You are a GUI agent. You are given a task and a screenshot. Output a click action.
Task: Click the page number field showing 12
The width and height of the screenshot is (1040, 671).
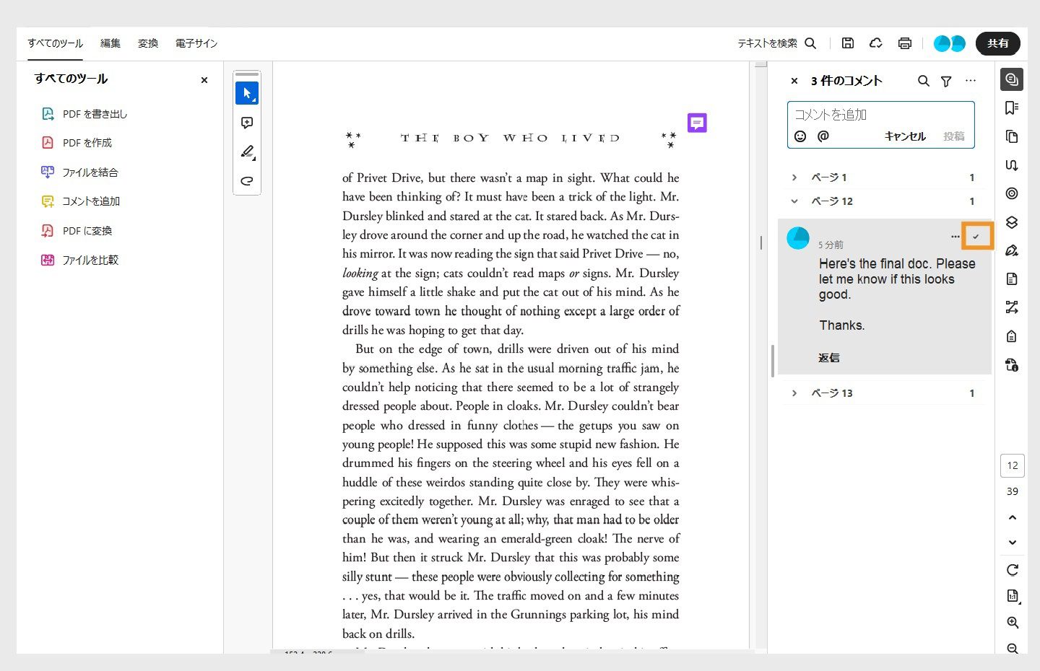point(1013,465)
